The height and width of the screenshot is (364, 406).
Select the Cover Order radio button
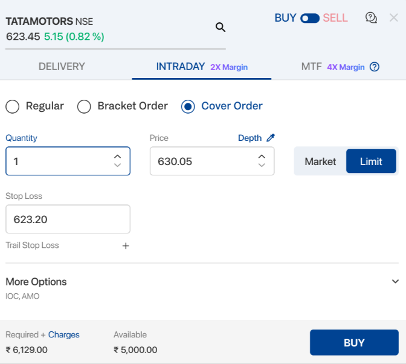point(188,106)
